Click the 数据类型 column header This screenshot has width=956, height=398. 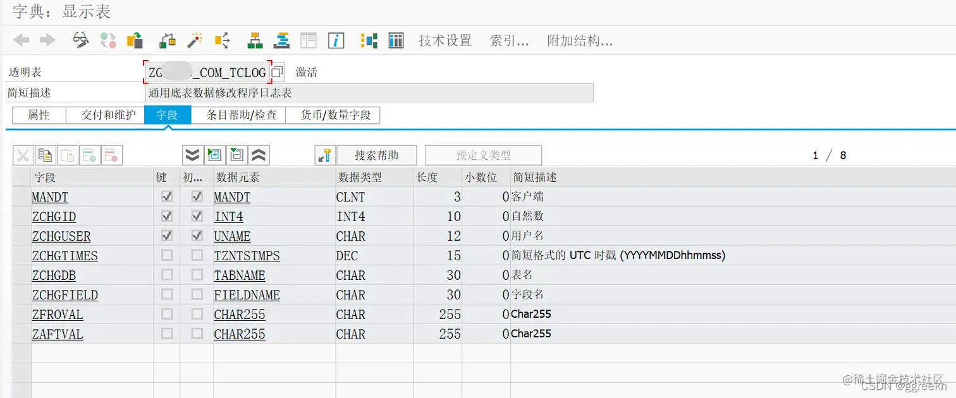pyautogui.click(x=375, y=177)
